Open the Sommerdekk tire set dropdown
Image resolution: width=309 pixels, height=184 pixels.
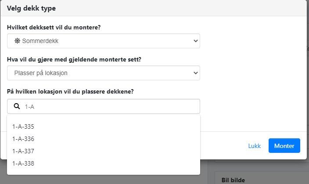click(x=104, y=41)
